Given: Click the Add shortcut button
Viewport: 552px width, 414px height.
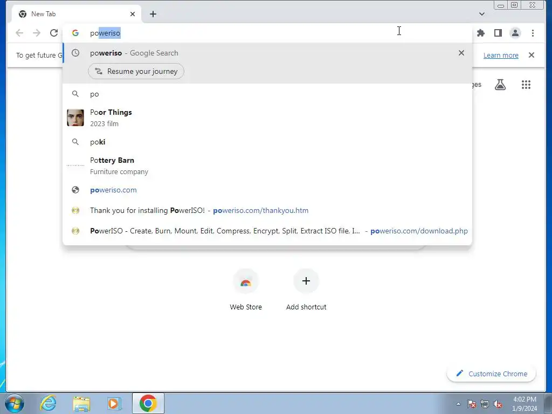Looking at the screenshot, I should (306, 289).
